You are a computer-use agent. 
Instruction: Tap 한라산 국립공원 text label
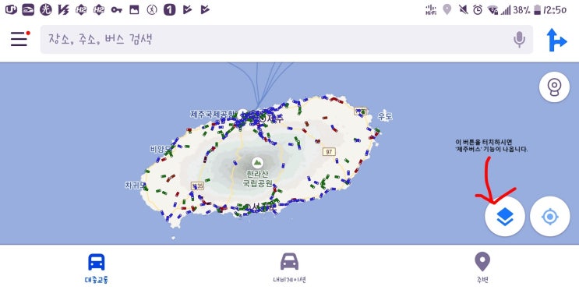257,179
